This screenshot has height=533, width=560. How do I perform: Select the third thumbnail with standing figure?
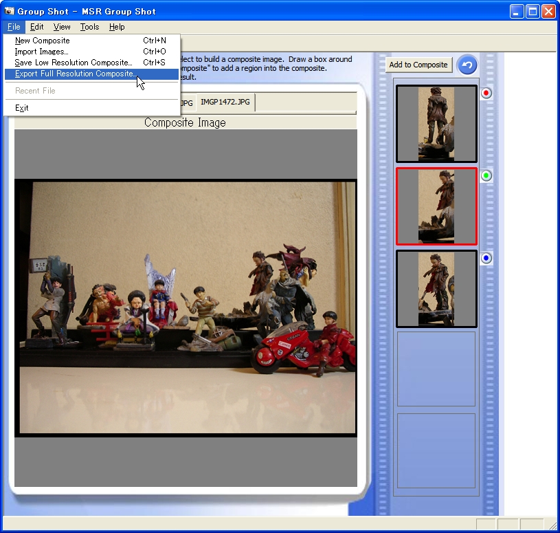pos(436,289)
